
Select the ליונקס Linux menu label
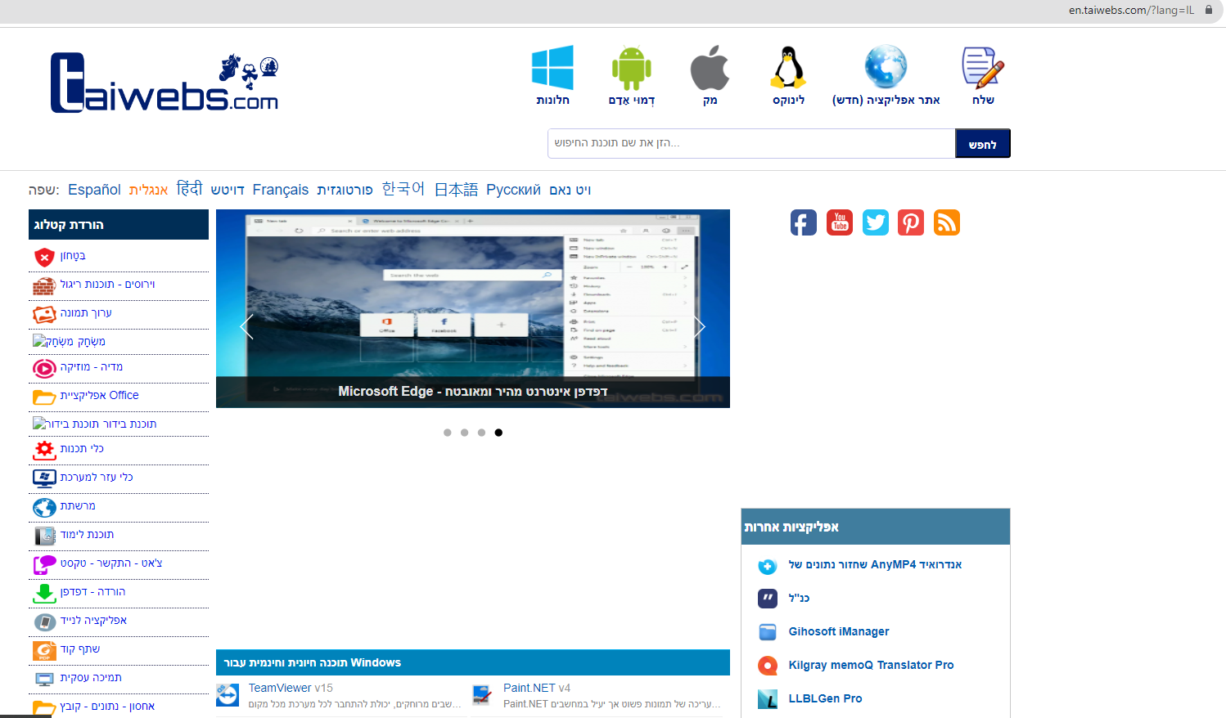pyautogui.click(x=788, y=100)
